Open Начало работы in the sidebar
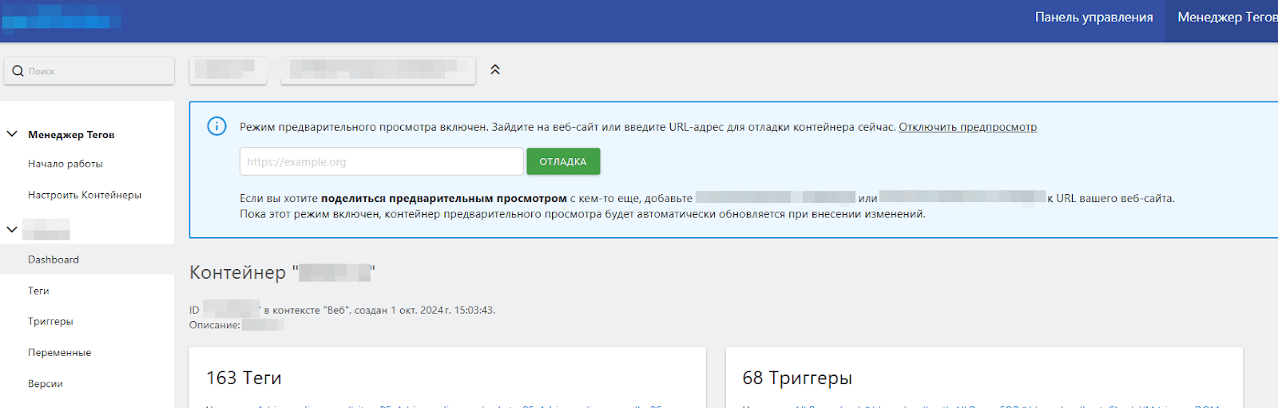This screenshot has width=1278, height=408. pos(65,164)
